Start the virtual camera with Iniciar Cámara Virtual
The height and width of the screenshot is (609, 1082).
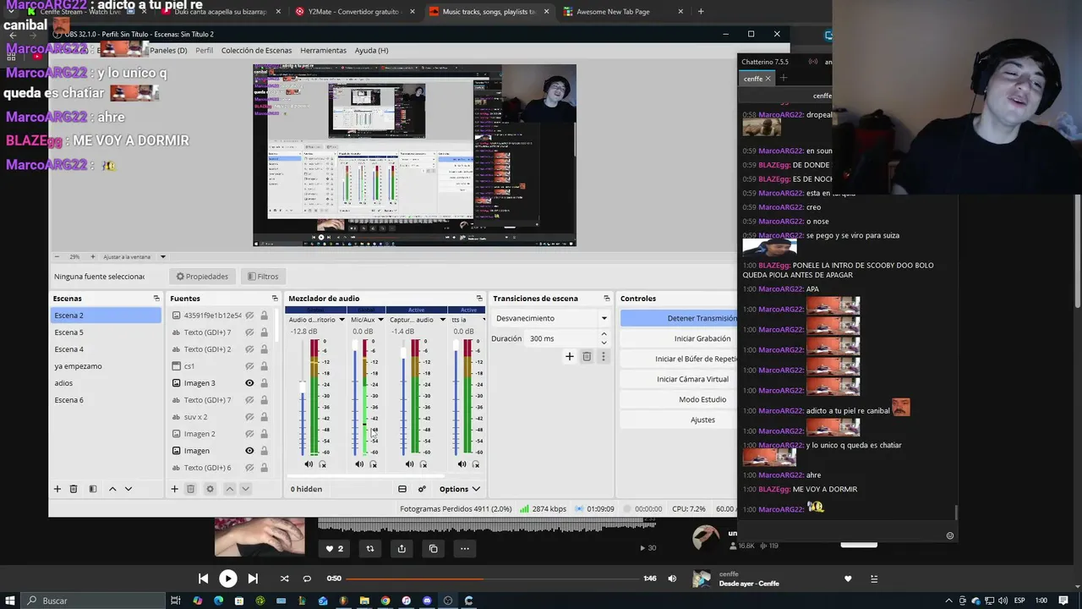click(x=679, y=379)
